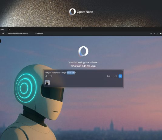The image size is (162, 140).
Task: Click the Opera logo above the greeting
Action: point(83,51)
